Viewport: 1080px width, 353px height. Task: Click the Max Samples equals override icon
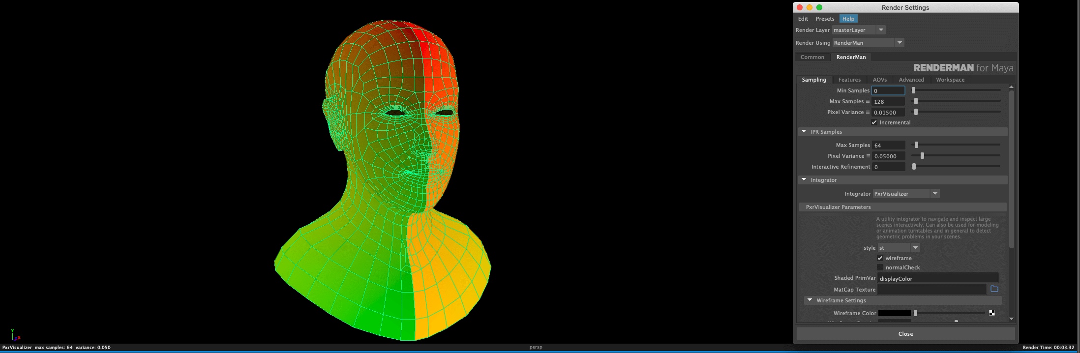(x=868, y=101)
